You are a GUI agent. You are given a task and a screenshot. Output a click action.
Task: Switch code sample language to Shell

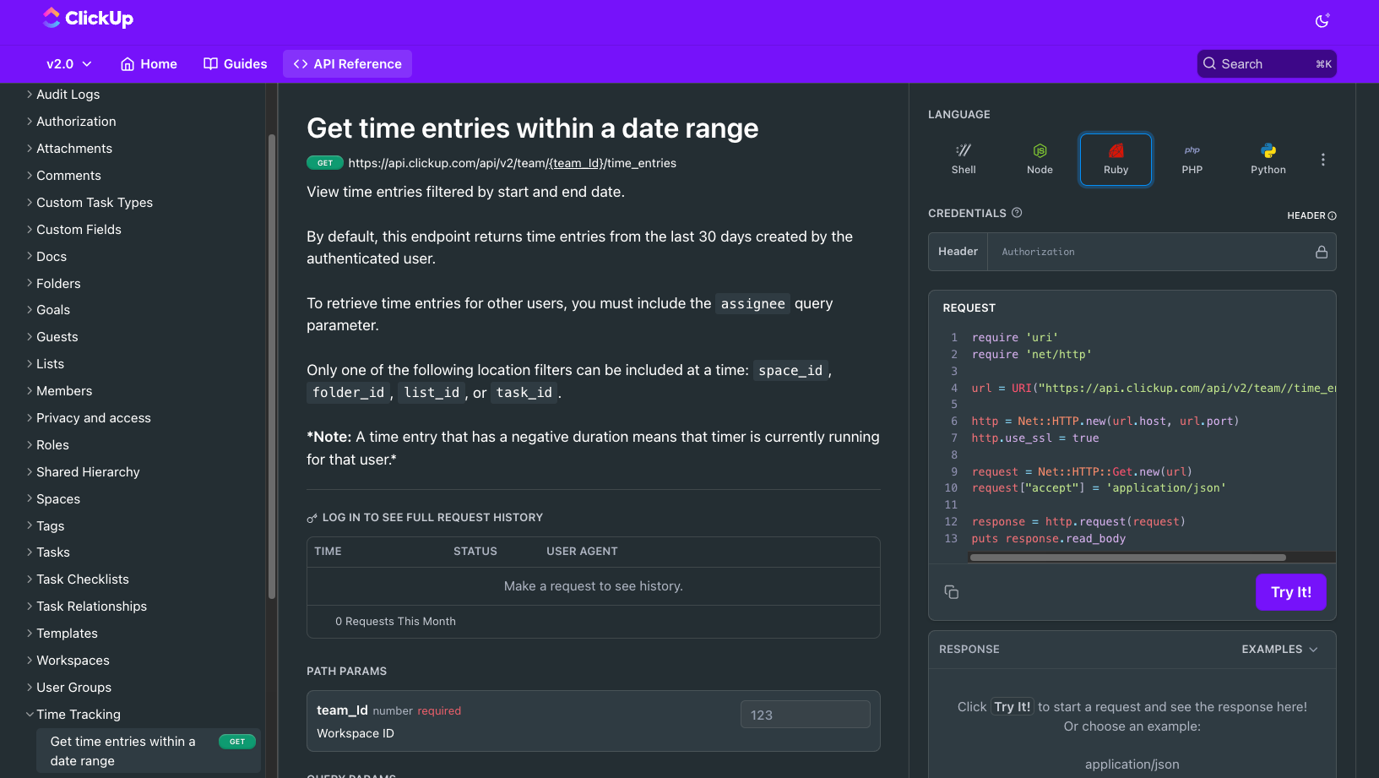[964, 159]
